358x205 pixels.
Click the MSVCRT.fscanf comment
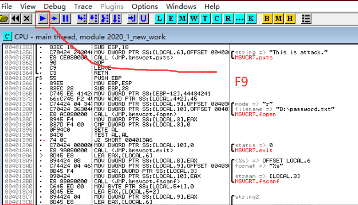tap(257, 181)
